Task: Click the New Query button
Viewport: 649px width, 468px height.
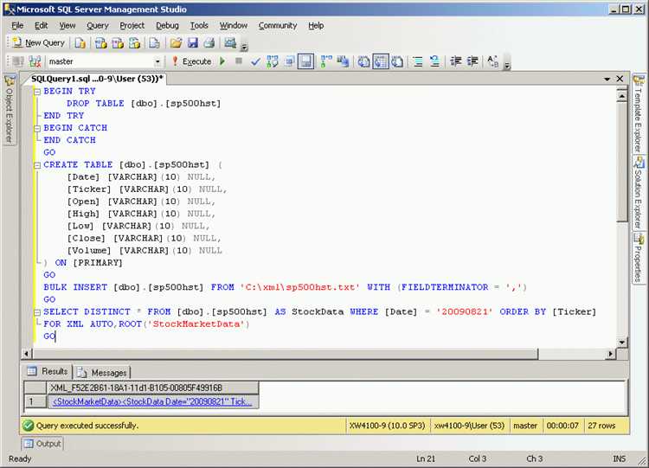Action: pyautogui.click(x=39, y=42)
